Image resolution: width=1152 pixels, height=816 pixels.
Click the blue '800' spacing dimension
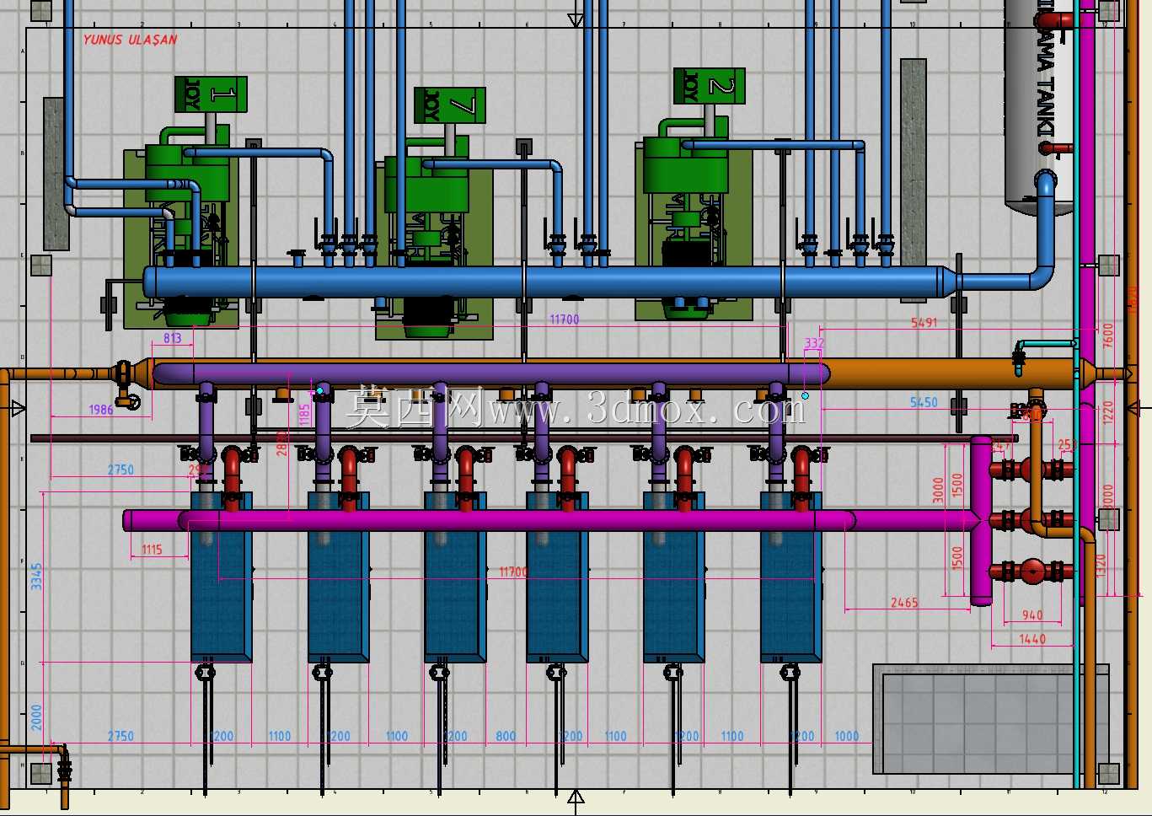point(506,736)
